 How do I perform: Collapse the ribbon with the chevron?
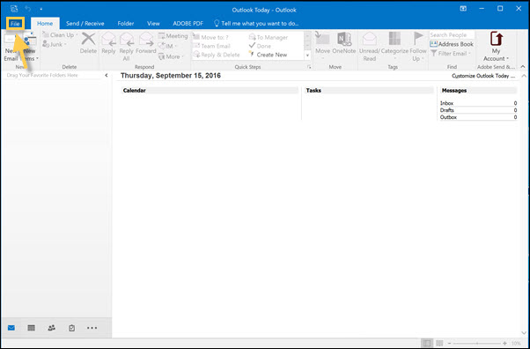pos(523,67)
